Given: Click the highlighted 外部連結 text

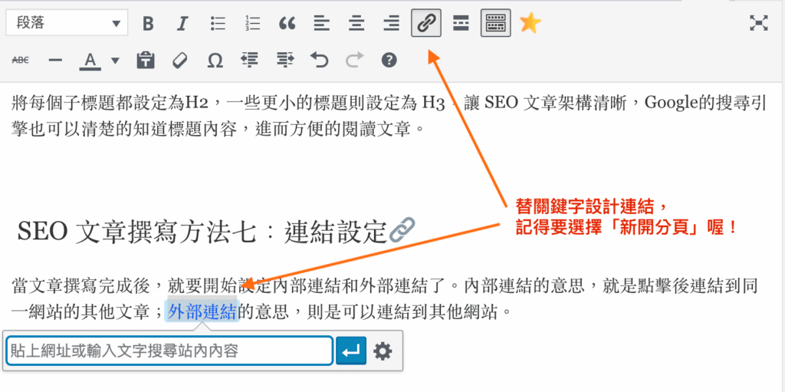Looking at the screenshot, I should click(x=202, y=312).
